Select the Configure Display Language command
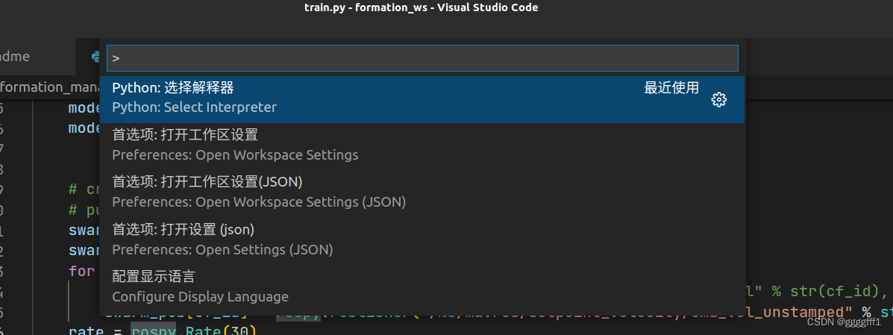 422,287
